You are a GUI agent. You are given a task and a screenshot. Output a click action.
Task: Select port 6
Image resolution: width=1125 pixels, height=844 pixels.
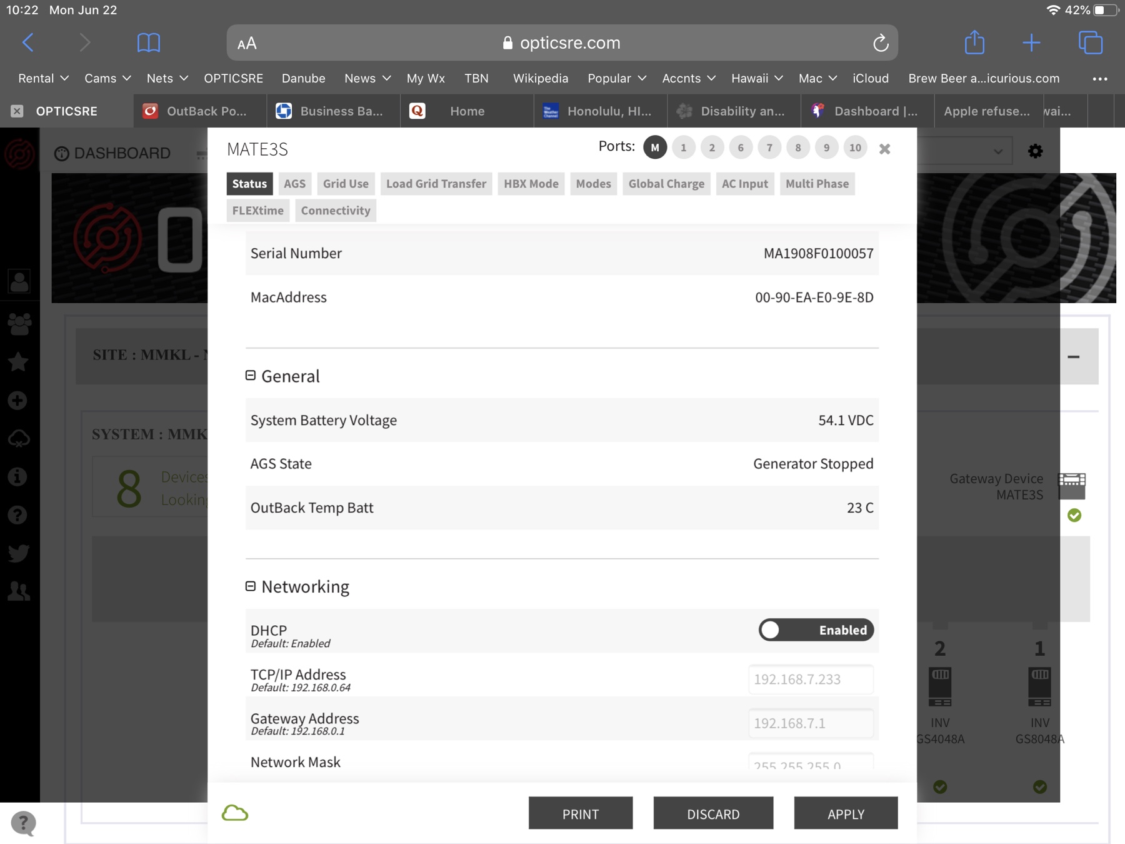(741, 148)
